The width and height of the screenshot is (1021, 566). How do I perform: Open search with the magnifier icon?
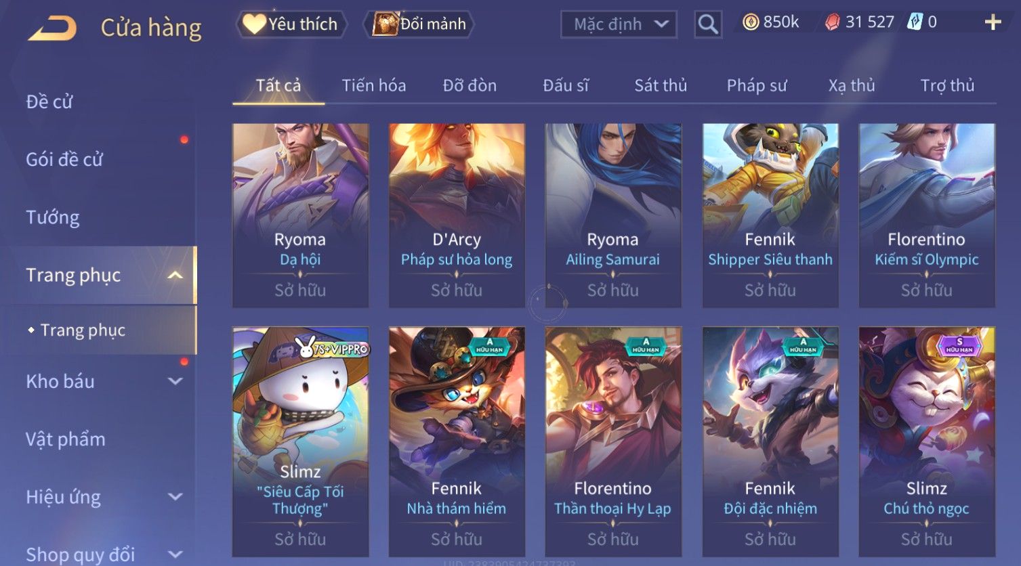[708, 24]
